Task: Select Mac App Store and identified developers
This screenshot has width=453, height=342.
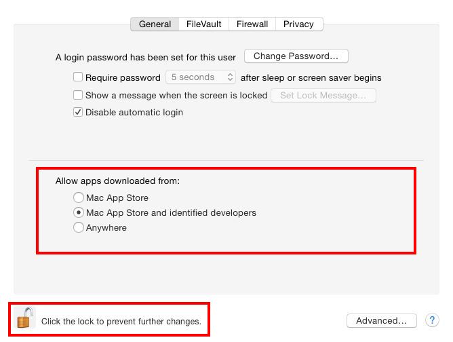Action: coord(79,213)
